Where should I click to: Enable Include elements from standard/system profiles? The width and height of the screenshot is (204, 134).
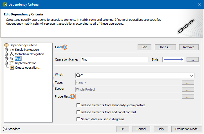(79, 105)
